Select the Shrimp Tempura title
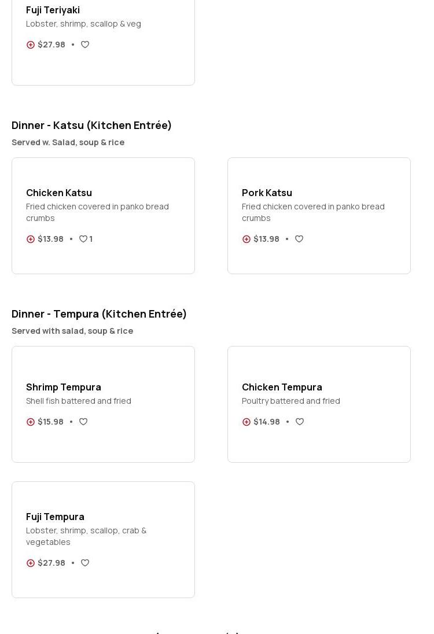Viewport: 434px width, 634px height. coord(64,387)
